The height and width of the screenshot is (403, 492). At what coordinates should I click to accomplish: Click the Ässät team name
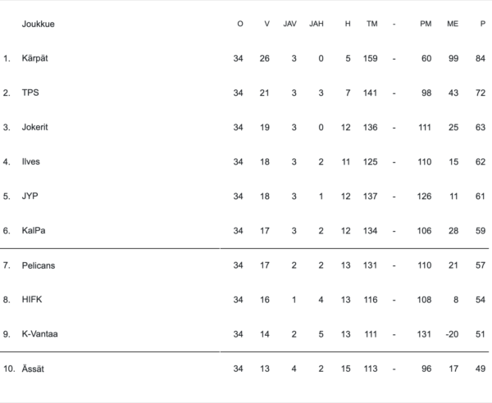coord(34,369)
